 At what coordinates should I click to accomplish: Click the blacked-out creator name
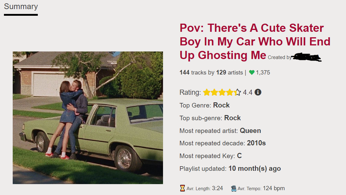(x=307, y=57)
